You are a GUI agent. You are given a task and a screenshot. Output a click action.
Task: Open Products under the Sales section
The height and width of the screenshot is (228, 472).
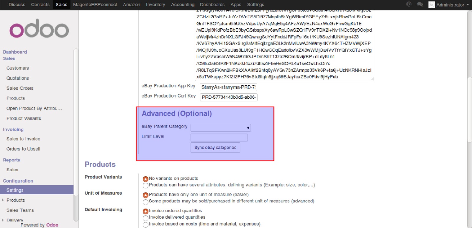16,98
